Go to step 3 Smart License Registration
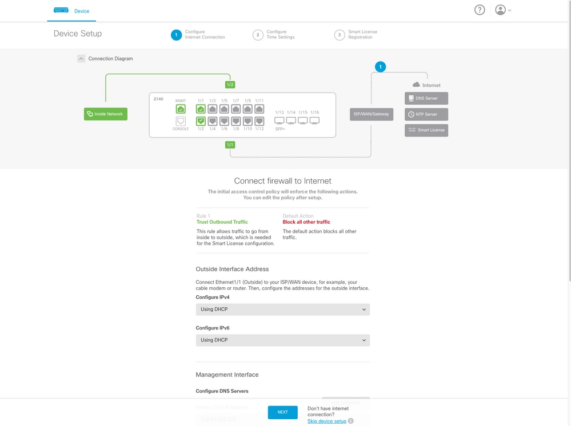 point(356,35)
